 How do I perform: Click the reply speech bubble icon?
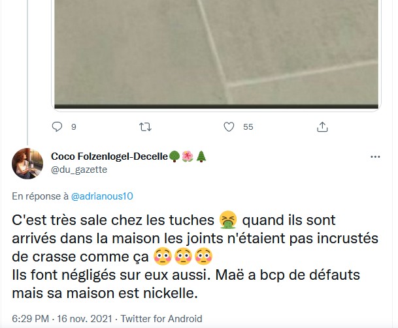57,127
